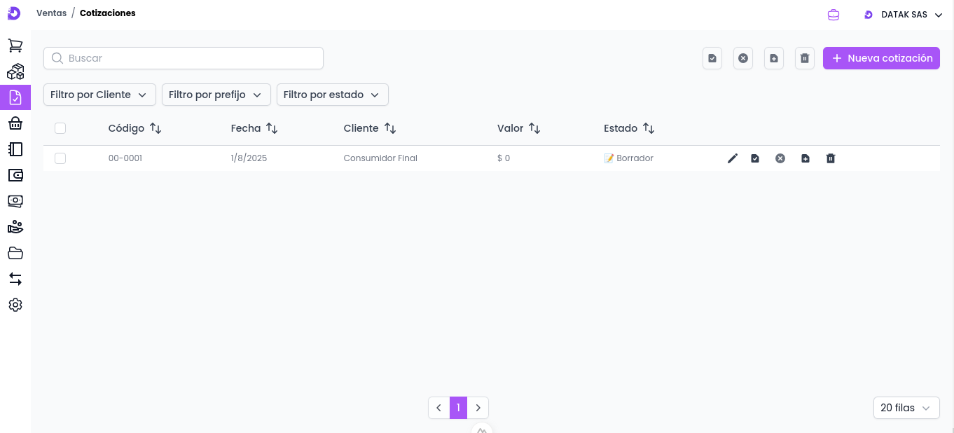Click the Buscar search field
The image size is (954, 433).
point(184,58)
